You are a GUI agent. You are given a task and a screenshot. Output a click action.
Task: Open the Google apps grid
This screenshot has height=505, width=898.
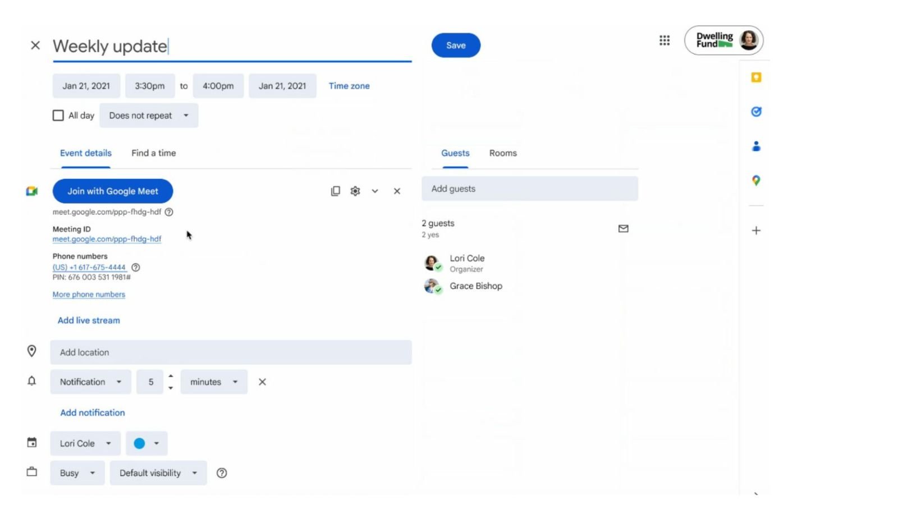tap(665, 40)
